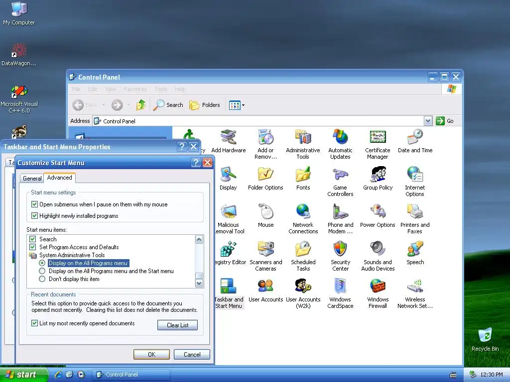This screenshot has width=510, height=382.
Task: Open the Recycle Bin desktop icon
Action: (485, 339)
